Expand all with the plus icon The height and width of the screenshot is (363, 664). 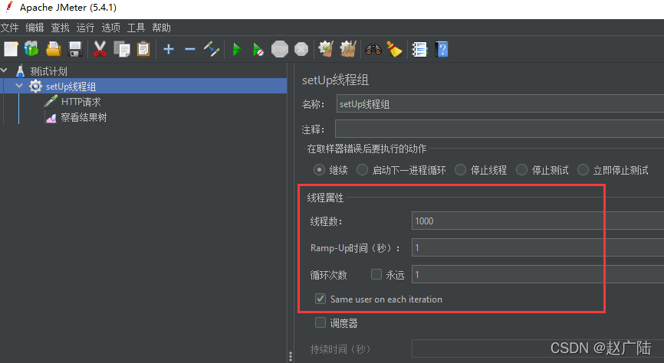pyautogui.click(x=169, y=49)
